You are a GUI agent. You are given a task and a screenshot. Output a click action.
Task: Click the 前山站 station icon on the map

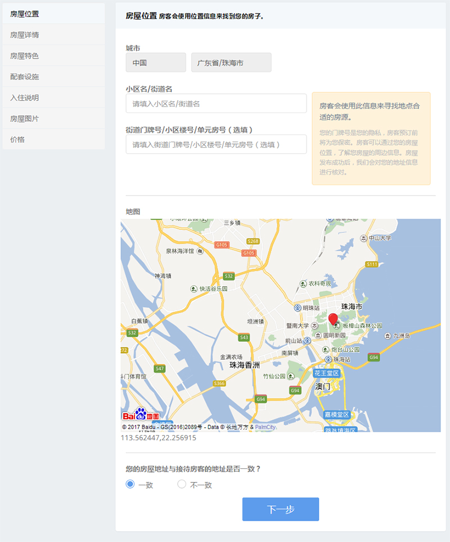click(x=307, y=340)
